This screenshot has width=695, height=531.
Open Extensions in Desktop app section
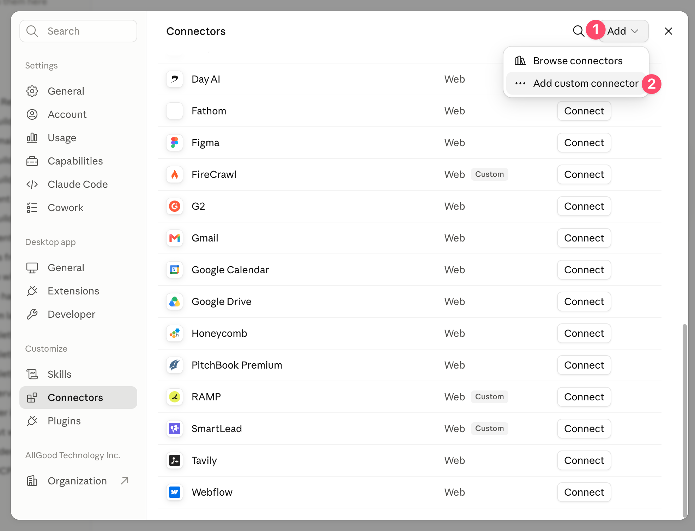(x=78, y=291)
